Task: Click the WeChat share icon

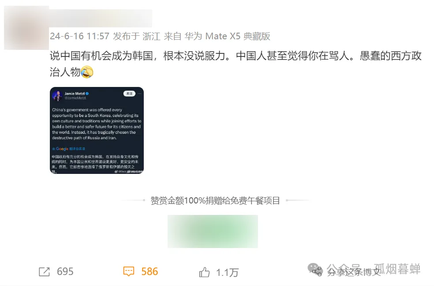Action: (x=315, y=269)
